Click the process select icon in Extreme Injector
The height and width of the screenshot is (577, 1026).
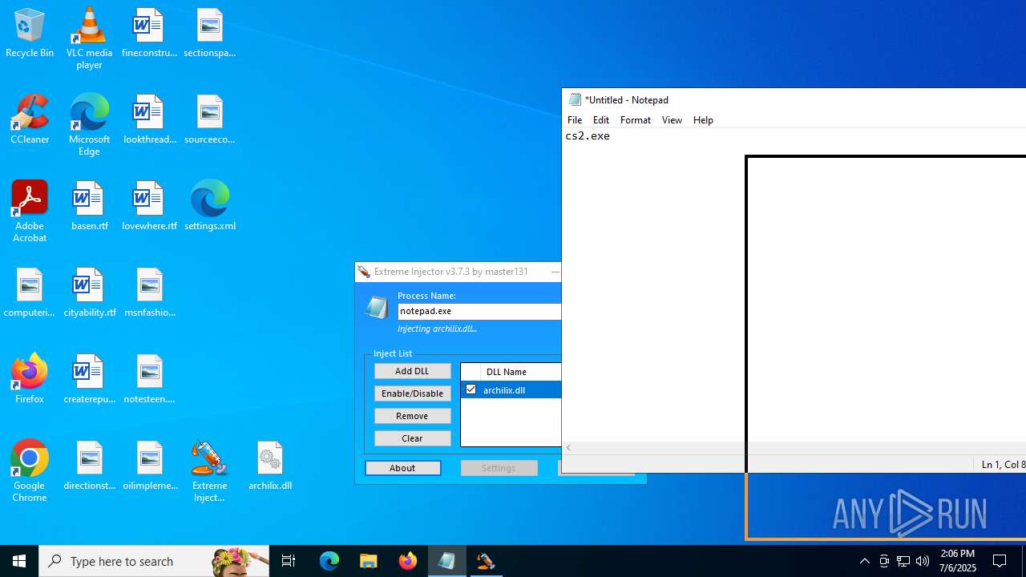[376, 308]
